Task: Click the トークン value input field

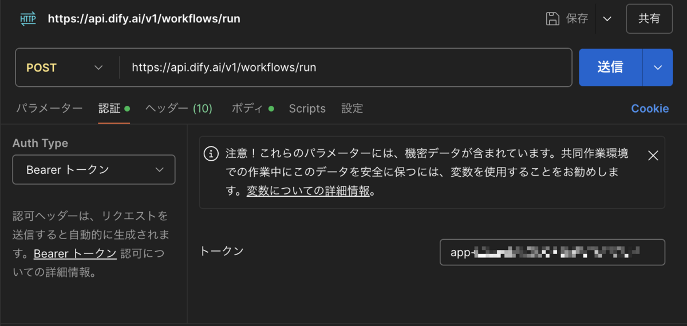Action: tap(552, 252)
